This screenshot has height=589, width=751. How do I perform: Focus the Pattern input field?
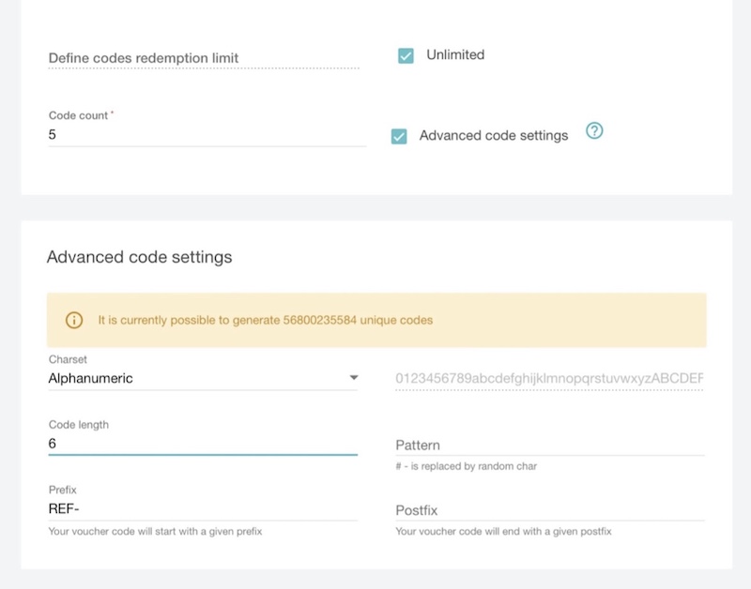pyautogui.click(x=549, y=445)
